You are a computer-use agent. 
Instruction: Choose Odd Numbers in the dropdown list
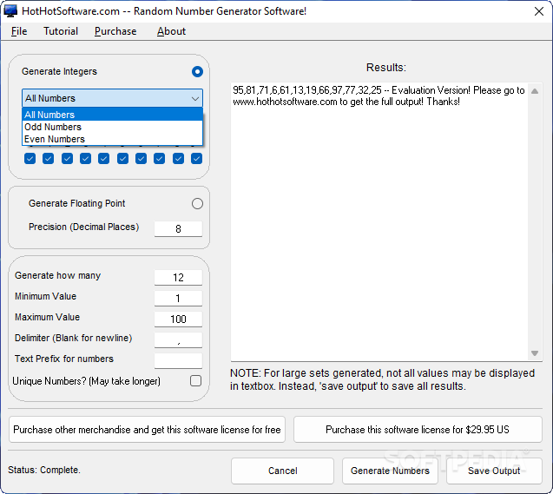(x=112, y=127)
